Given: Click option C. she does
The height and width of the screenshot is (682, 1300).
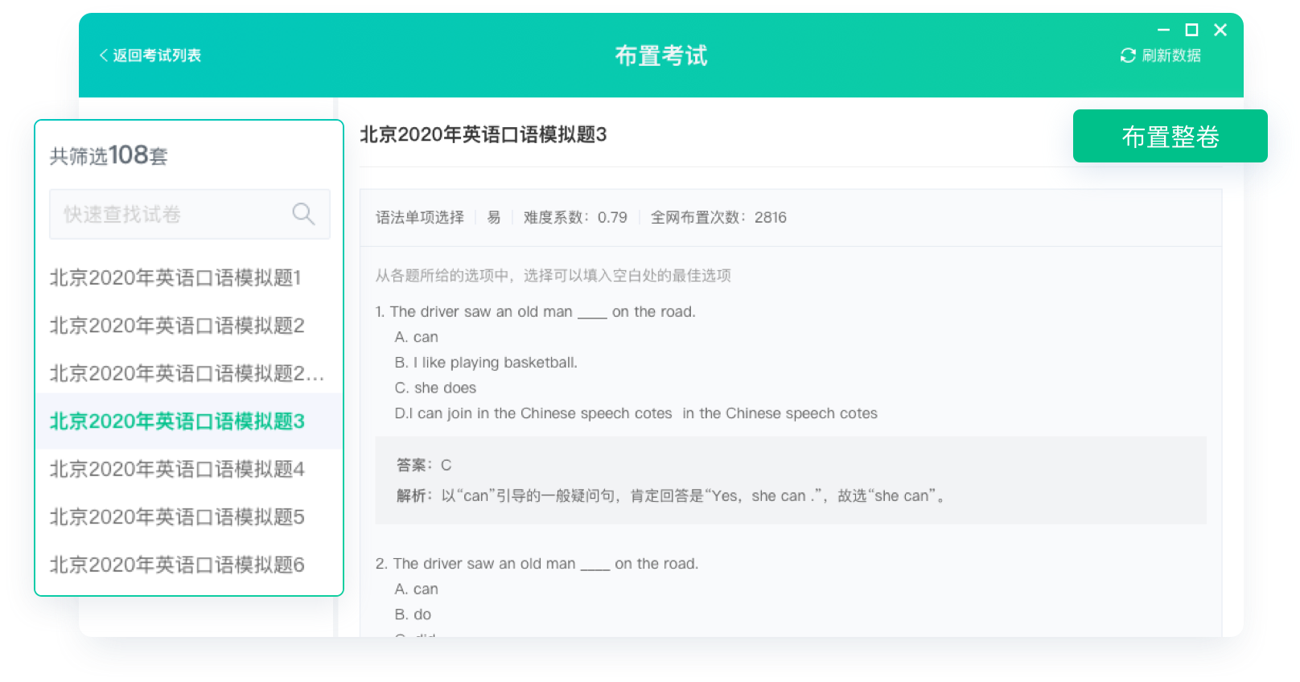Looking at the screenshot, I should 435,388.
